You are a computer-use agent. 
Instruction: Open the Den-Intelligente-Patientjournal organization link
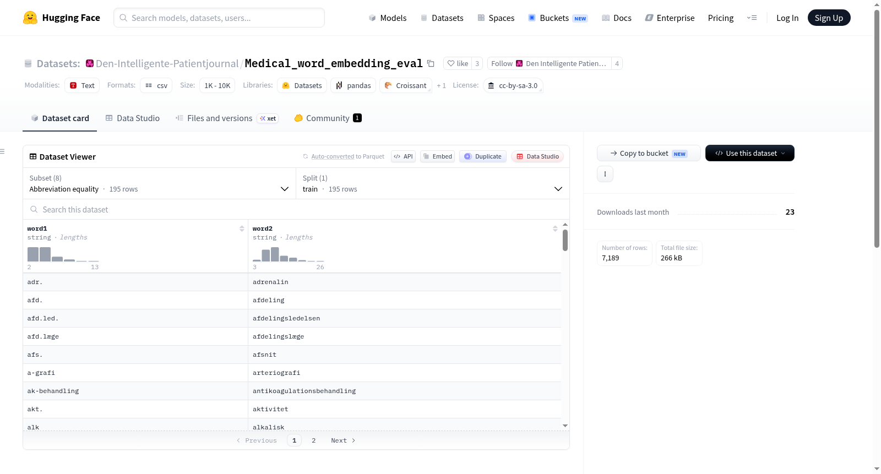167,63
